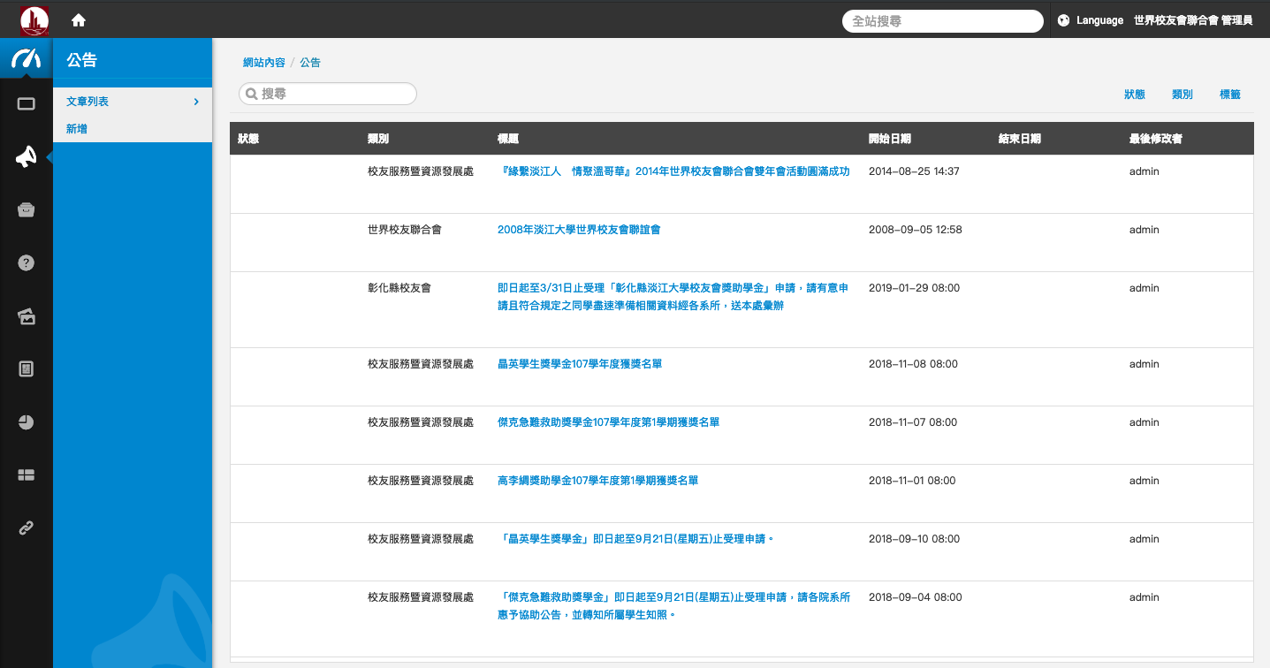Click the 彰化縣校友會 category cell
This screenshot has height=668, width=1270.
coord(399,288)
